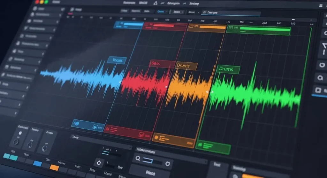Pick the first teal color swatch
Image resolution: width=327 pixels, height=178 pixels.
click(x=6, y=156)
